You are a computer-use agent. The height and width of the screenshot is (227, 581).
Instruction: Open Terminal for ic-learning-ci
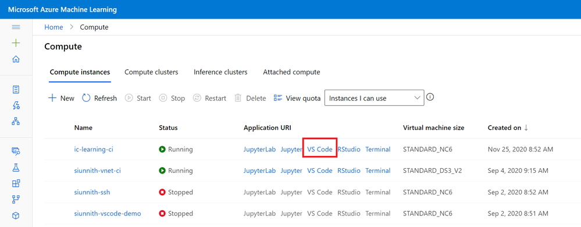(378, 149)
